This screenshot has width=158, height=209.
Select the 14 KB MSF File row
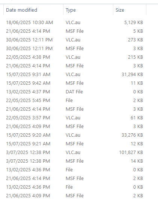click(74, 161)
